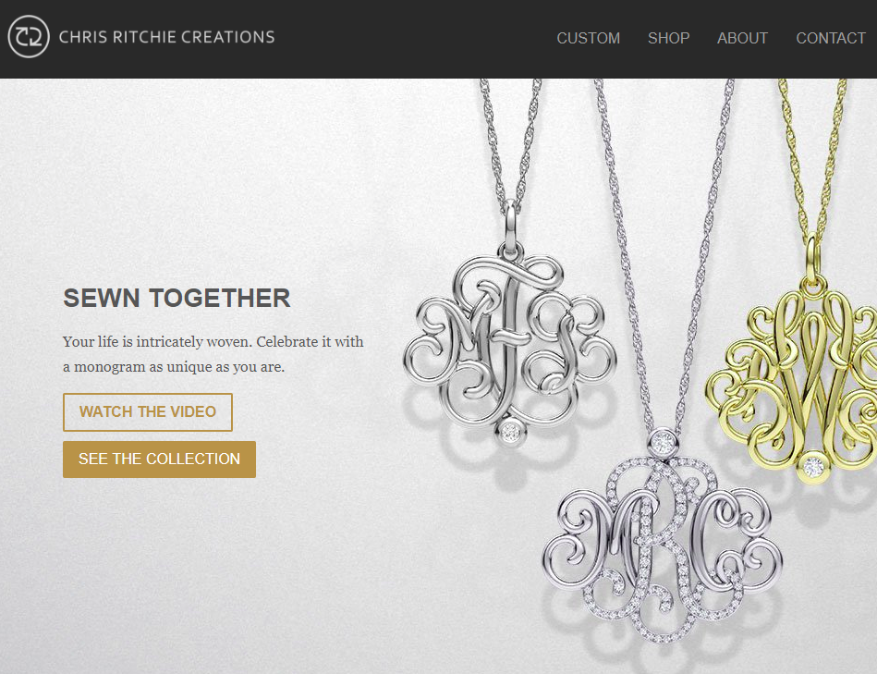Click the circular CR logo icon

[29, 37]
